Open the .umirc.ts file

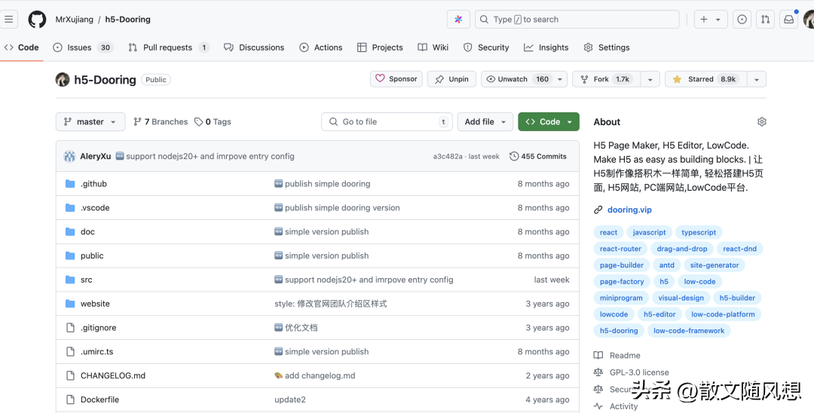tap(96, 352)
